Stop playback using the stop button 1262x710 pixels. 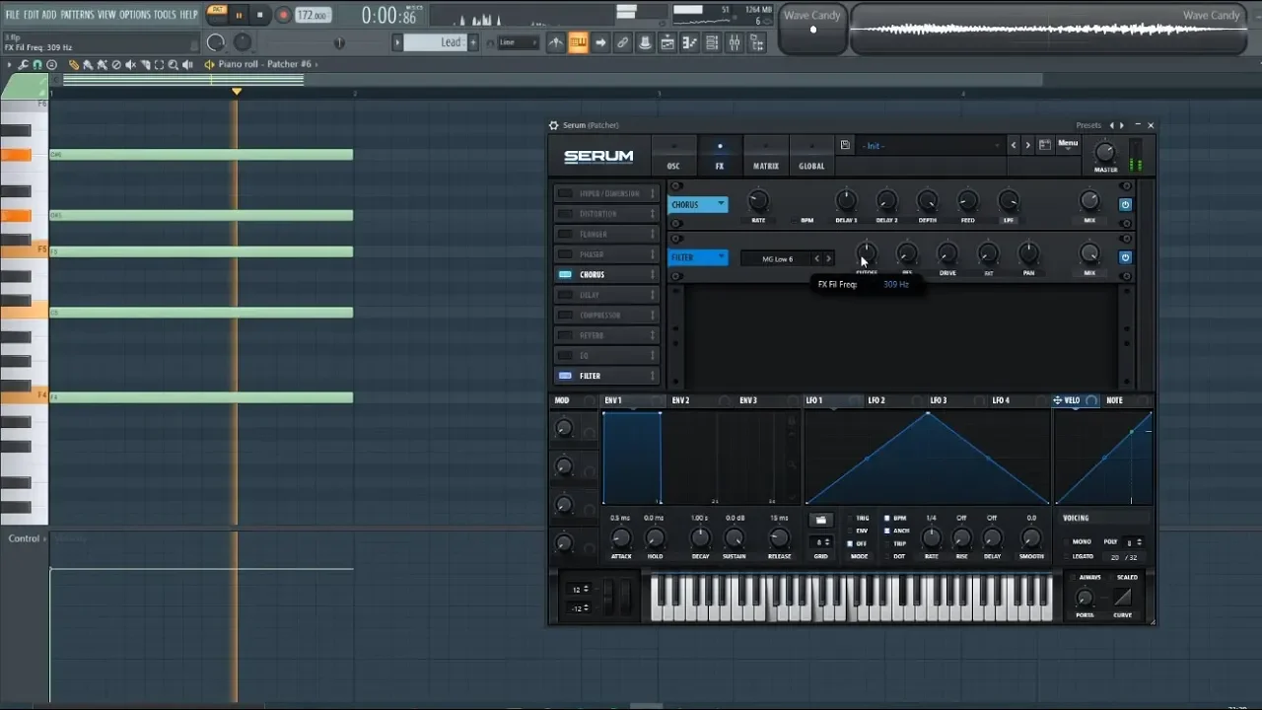point(260,15)
